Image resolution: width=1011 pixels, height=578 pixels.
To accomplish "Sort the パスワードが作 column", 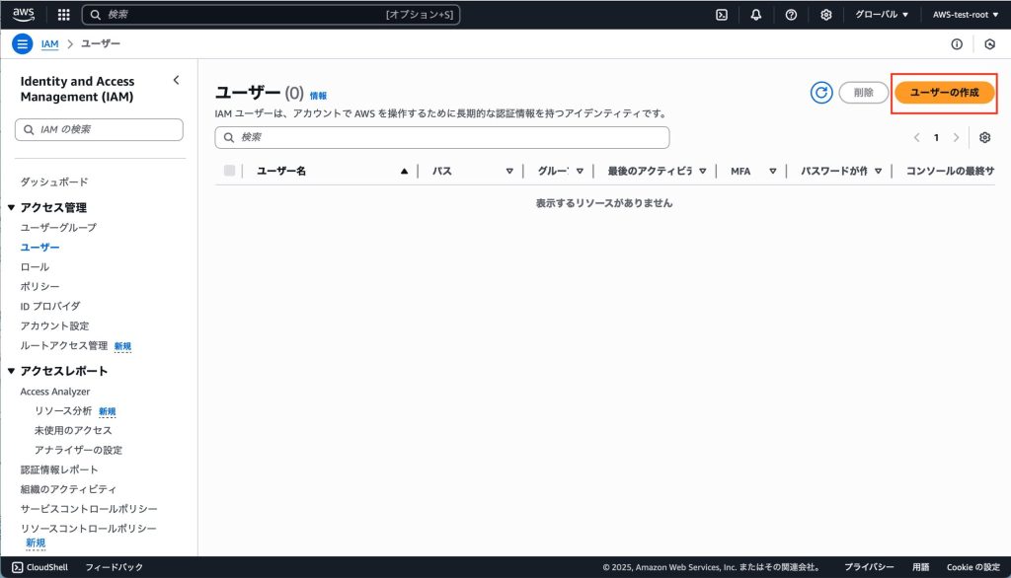I will pos(878,171).
